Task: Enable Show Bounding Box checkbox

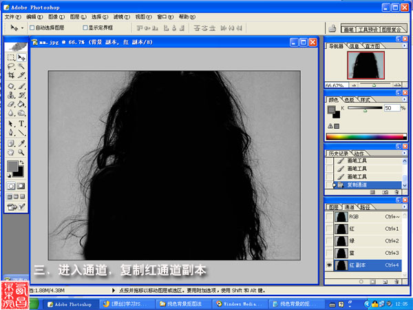Action: pyautogui.click(x=85, y=28)
